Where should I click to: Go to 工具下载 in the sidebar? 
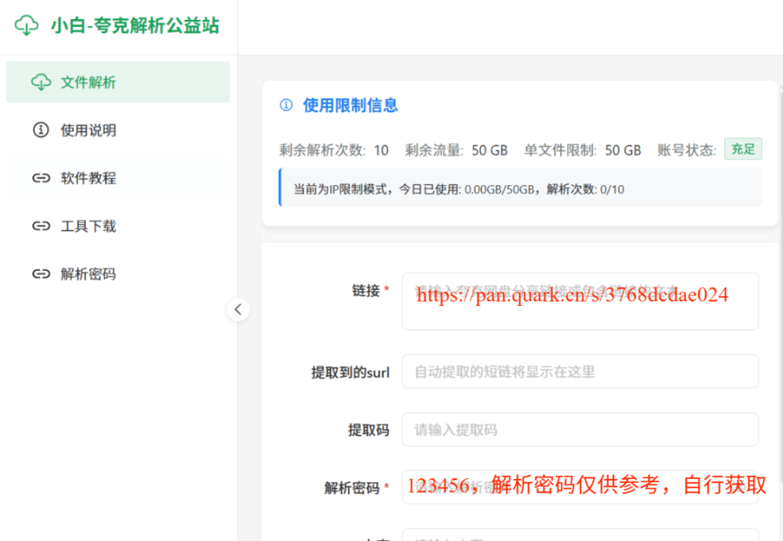(118, 226)
